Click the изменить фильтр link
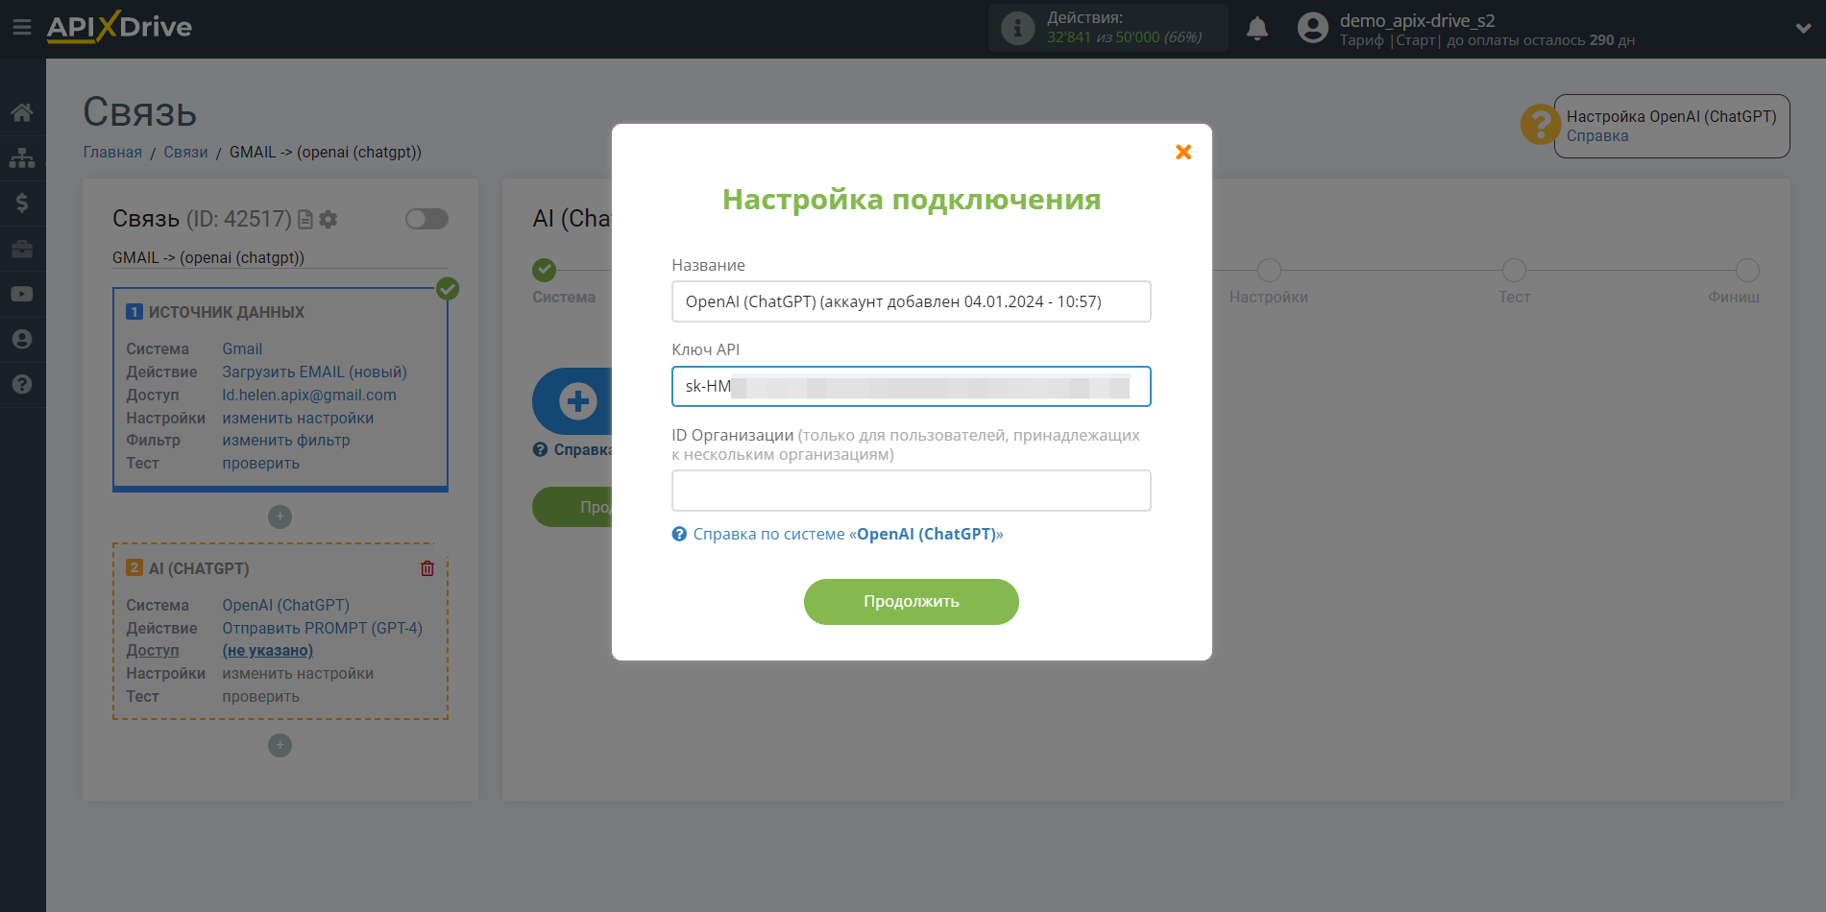The image size is (1826, 912). 286,440
